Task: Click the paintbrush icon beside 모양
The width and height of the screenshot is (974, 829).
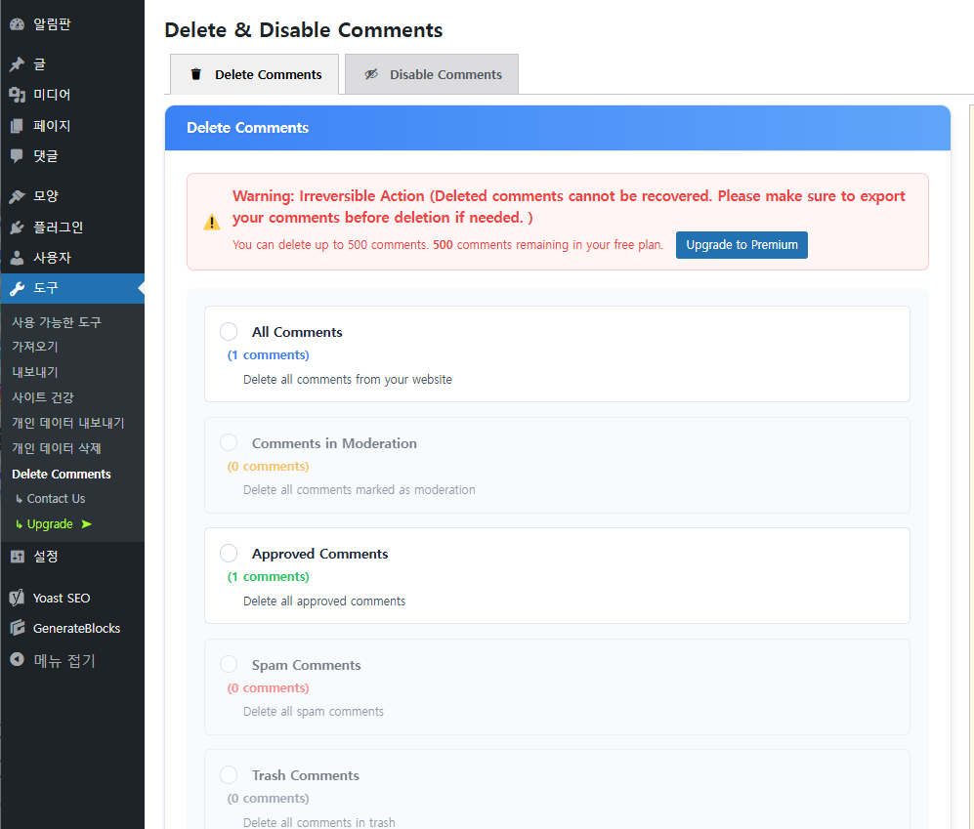Action: (17, 196)
